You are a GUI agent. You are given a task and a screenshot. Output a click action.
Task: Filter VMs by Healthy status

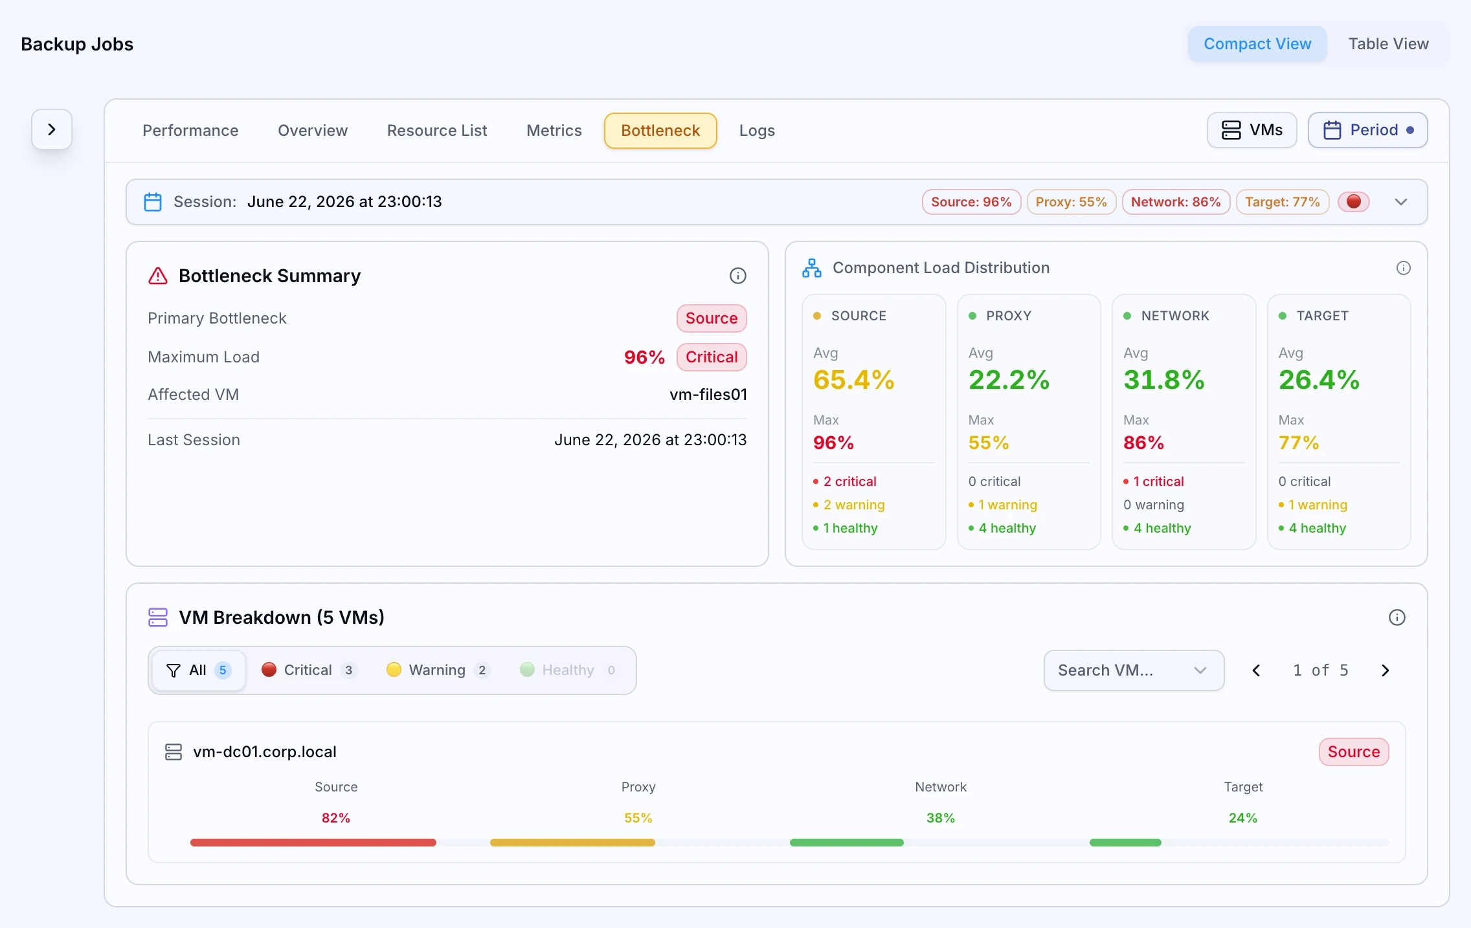pyautogui.click(x=569, y=670)
